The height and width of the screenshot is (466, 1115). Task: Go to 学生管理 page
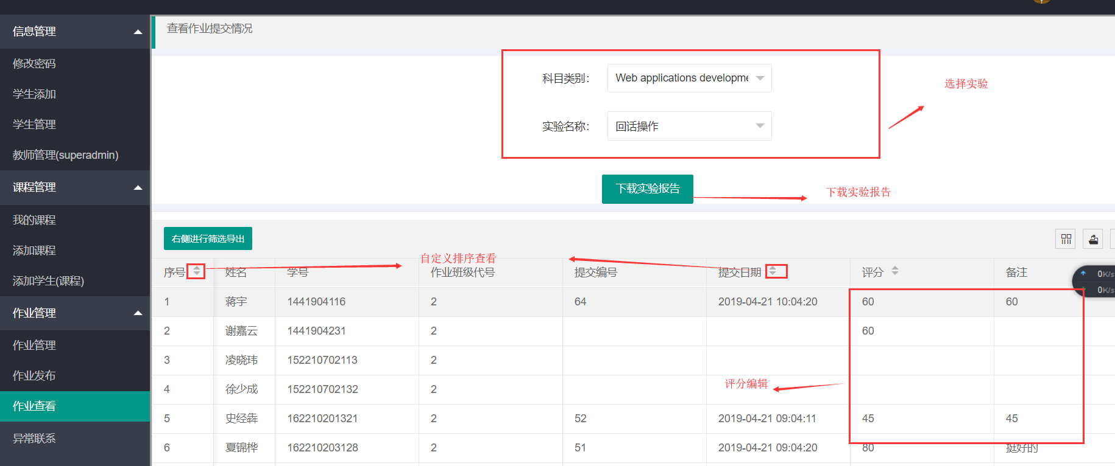tap(34, 124)
